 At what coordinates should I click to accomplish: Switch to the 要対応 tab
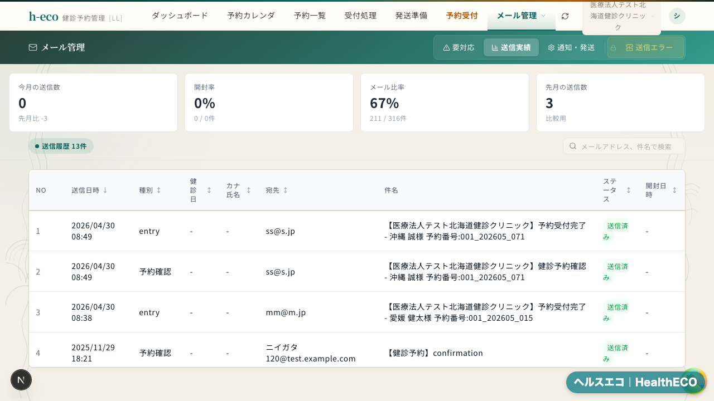click(459, 47)
